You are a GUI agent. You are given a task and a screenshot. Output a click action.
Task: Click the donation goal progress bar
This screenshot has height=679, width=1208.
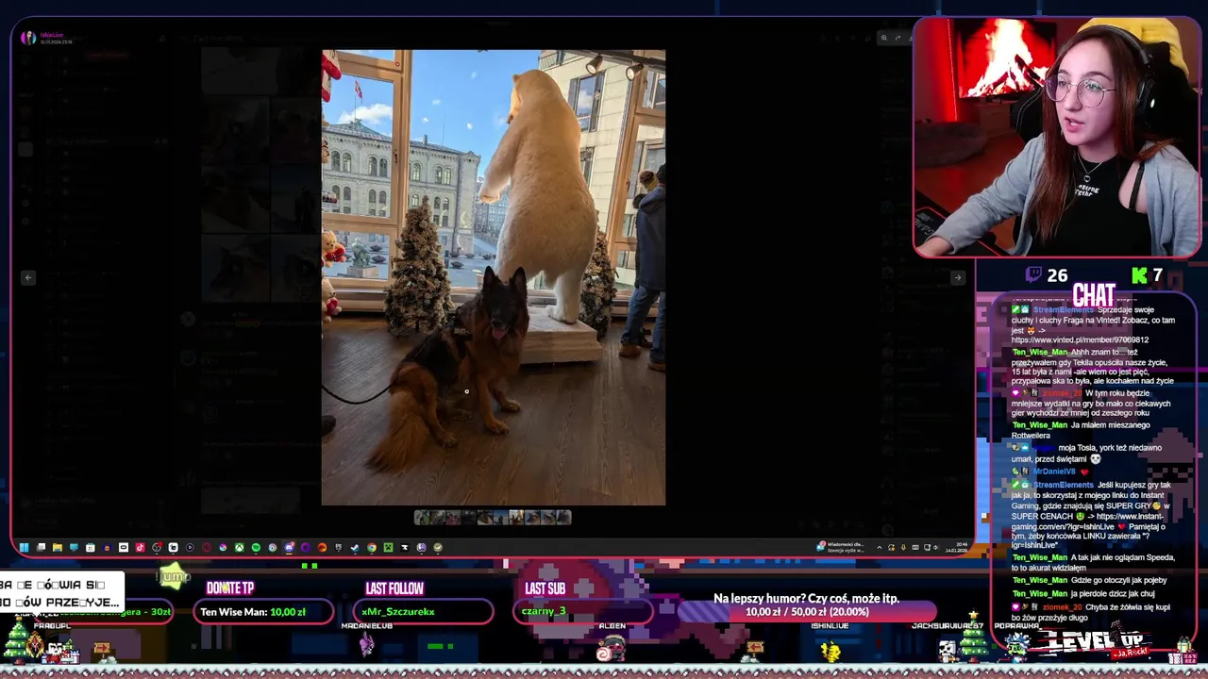tap(805, 612)
